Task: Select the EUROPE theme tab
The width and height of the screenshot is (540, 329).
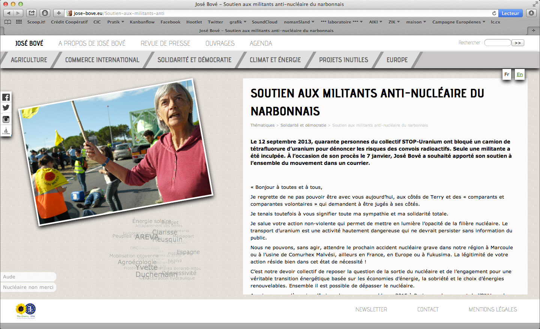Action: (397, 60)
